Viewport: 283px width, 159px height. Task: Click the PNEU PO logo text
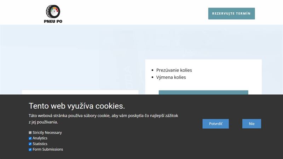click(53, 21)
